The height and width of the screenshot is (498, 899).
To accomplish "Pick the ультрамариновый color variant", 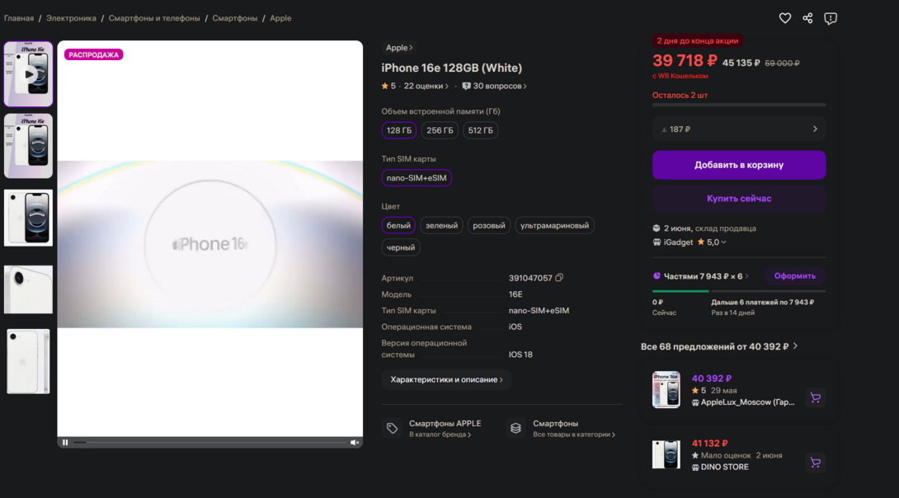I will point(554,225).
